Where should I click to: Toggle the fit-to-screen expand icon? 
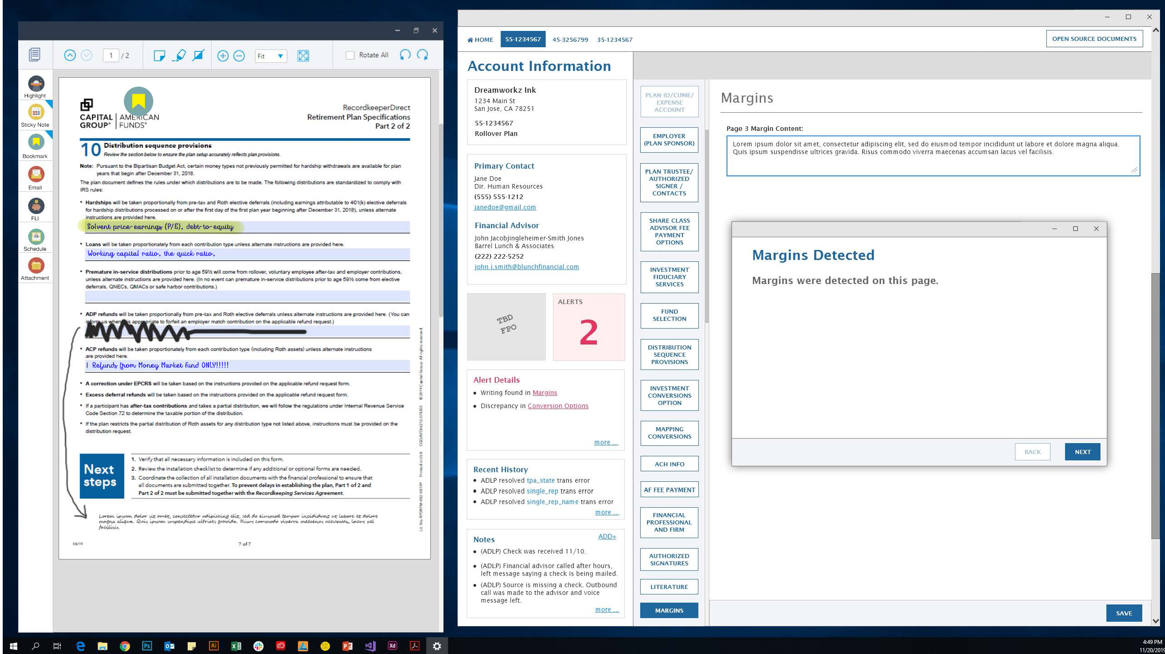pyautogui.click(x=303, y=55)
